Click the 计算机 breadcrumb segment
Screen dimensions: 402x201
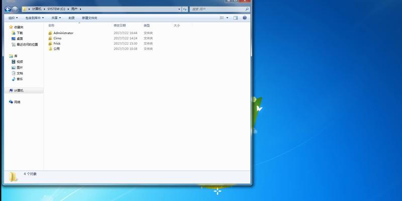point(37,9)
